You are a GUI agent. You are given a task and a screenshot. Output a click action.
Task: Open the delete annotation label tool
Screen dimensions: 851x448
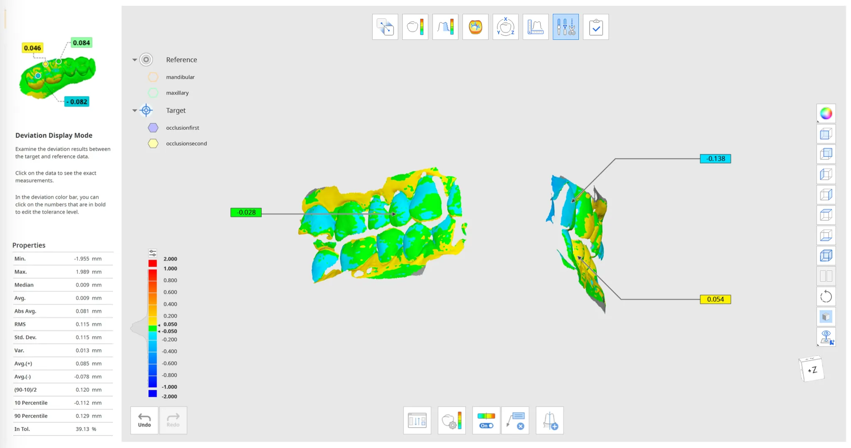(515, 421)
